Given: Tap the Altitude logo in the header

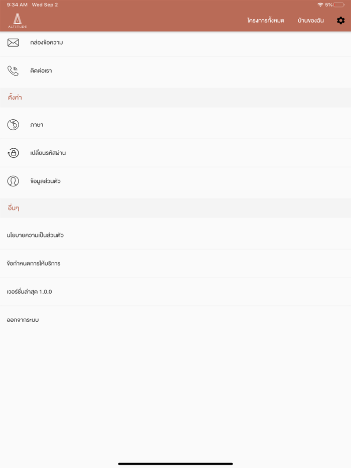Looking at the screenshot, I should (x=17, y=21).
